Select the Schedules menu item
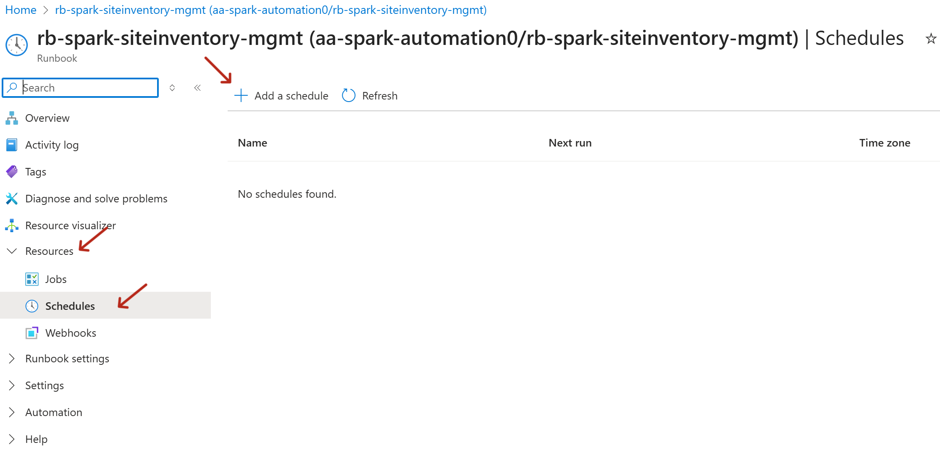The width and height of the screenshot is (940, 466). coord(70,306)
